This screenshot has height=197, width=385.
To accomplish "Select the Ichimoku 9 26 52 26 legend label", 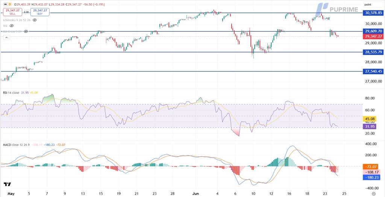I will coord(17,20).
